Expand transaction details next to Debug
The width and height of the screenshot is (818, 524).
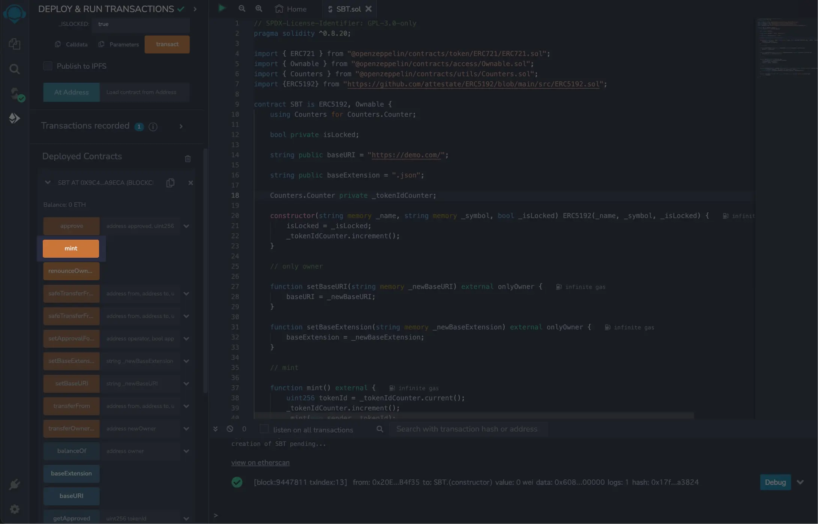click(x=800, y=482)
